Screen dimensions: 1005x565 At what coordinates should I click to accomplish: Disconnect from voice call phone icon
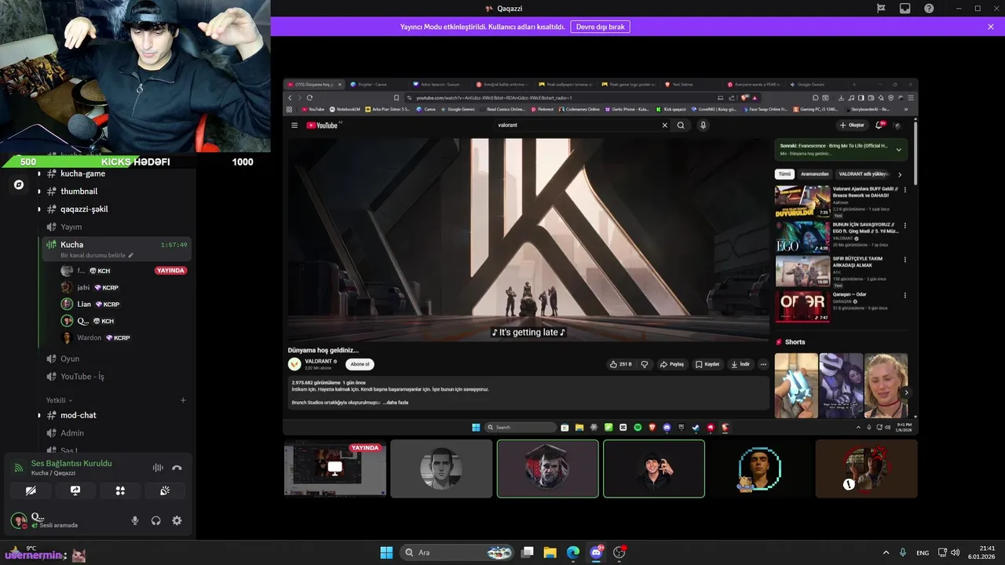177,468
